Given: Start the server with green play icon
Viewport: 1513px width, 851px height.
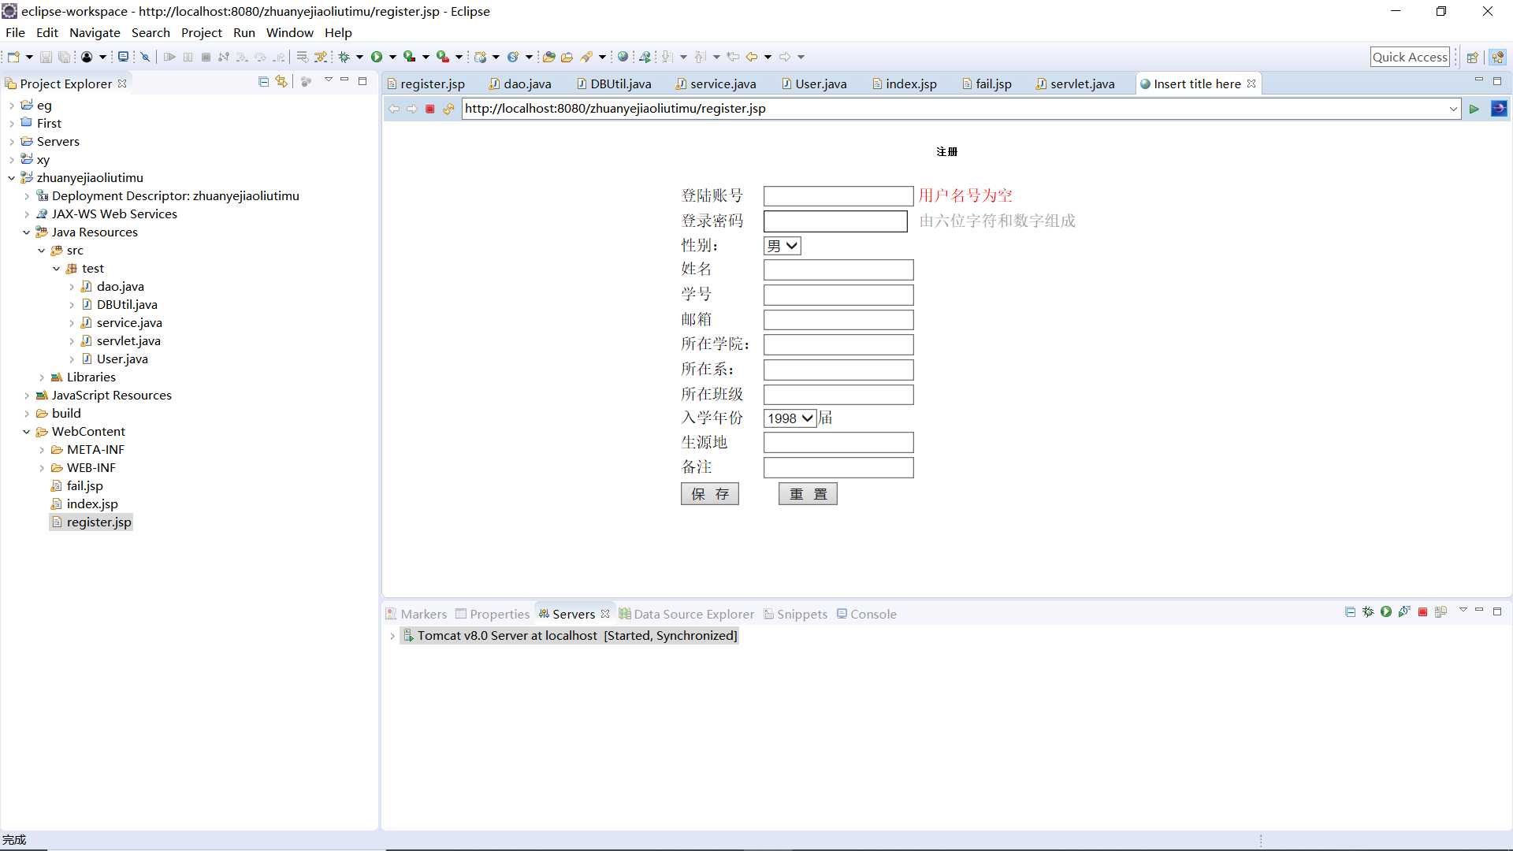Looking at the screenshot, I should (x=1386, y=612).
